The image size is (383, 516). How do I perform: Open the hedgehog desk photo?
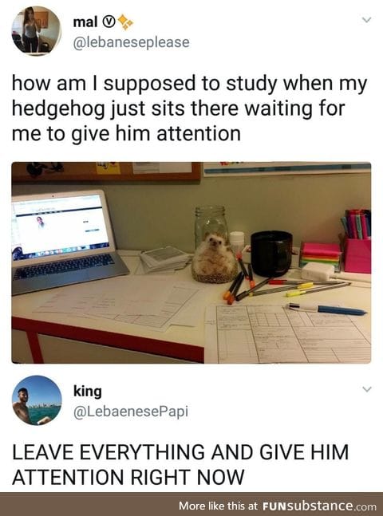coord(191,262)
